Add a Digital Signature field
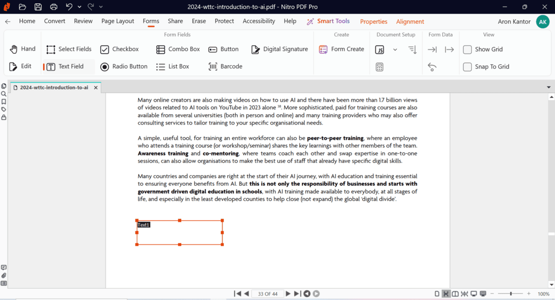 pos(279,49)
